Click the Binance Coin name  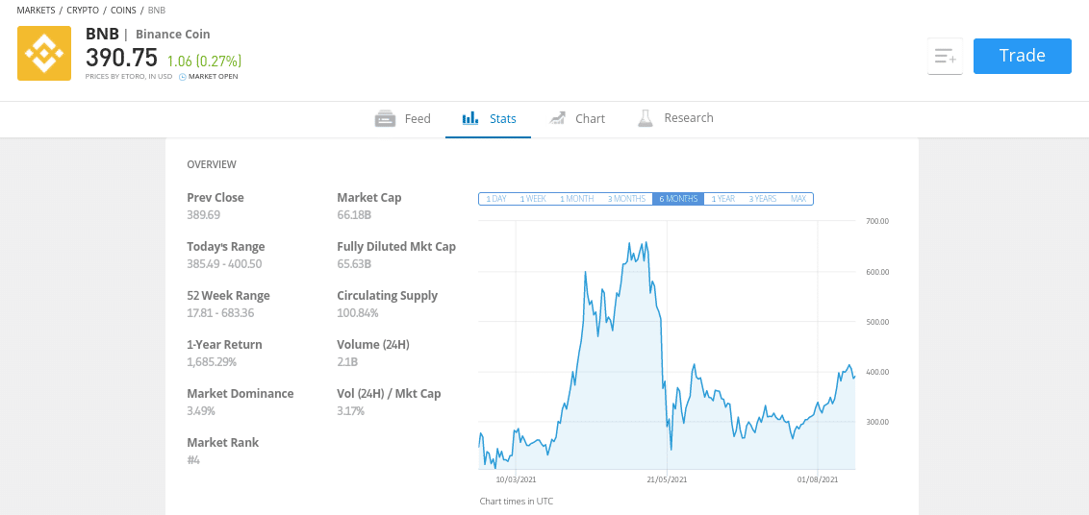[x=173, y=34]
